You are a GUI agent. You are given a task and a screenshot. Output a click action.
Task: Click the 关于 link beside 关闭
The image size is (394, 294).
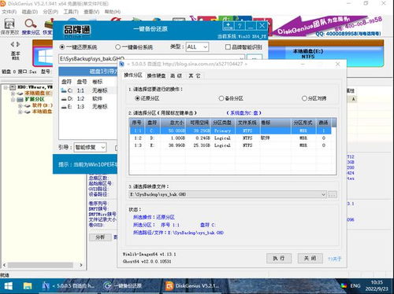pos(334,259)
